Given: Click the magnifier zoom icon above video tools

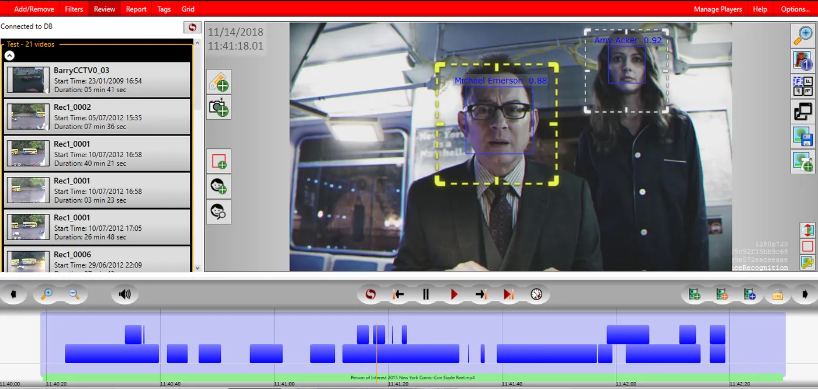Looking at the screenshot, I should pyautogui.click(x=803, y=36).
